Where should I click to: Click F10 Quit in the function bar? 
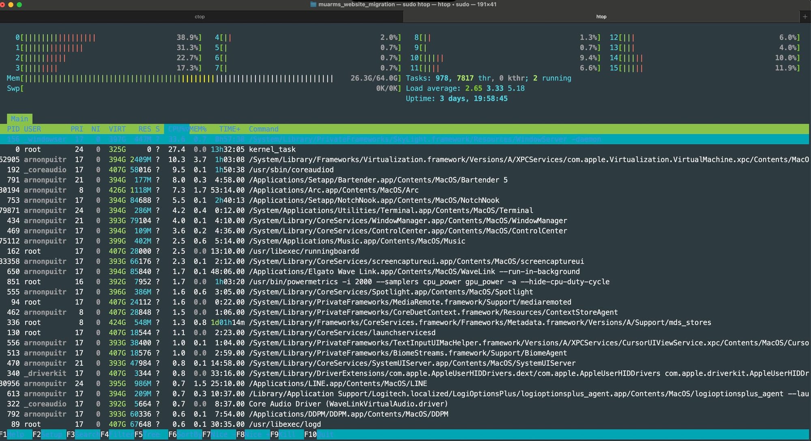319,435
